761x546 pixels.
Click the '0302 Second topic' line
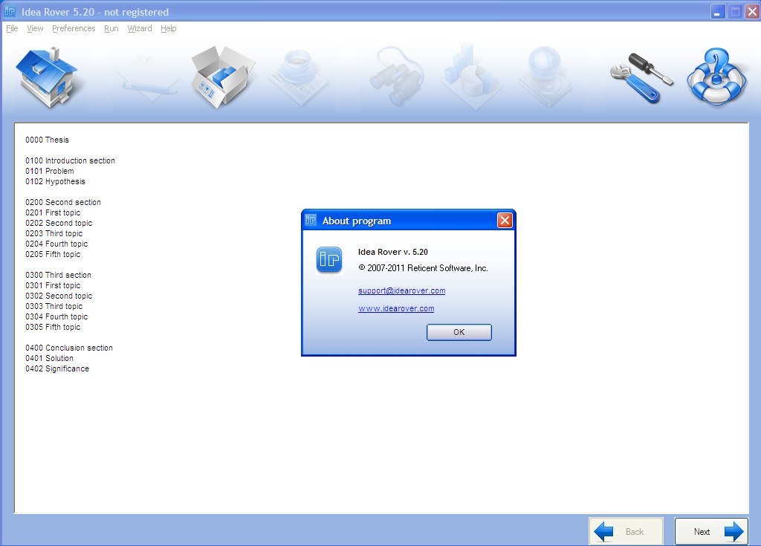59,296
